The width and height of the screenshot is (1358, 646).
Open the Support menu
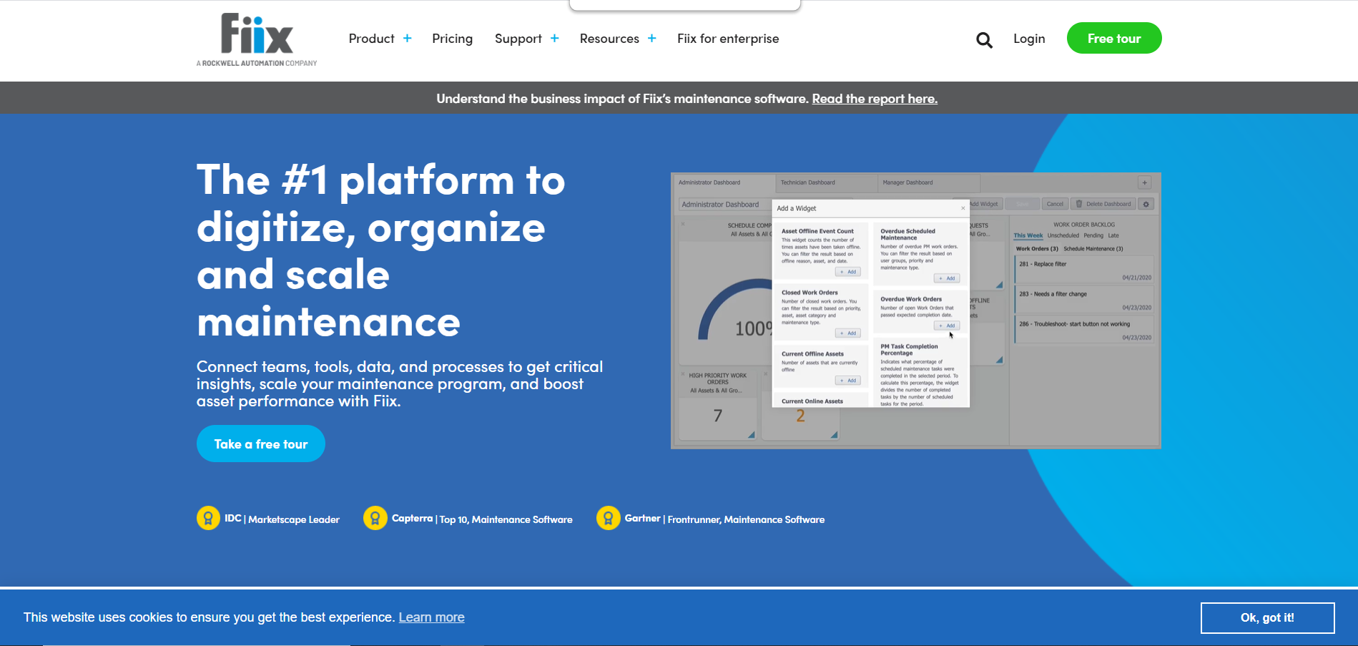pos(518,39)
